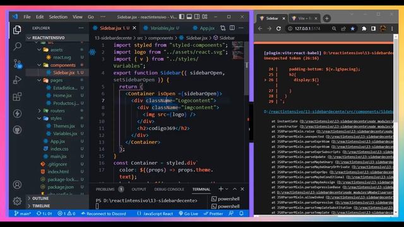Switch to the Vite browser tab
The image size is (404, 227).
click(x=304, y=18)
